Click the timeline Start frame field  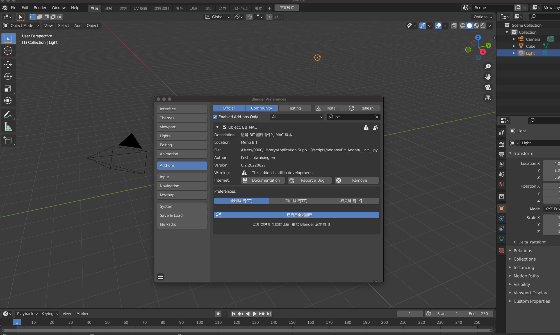448,314
